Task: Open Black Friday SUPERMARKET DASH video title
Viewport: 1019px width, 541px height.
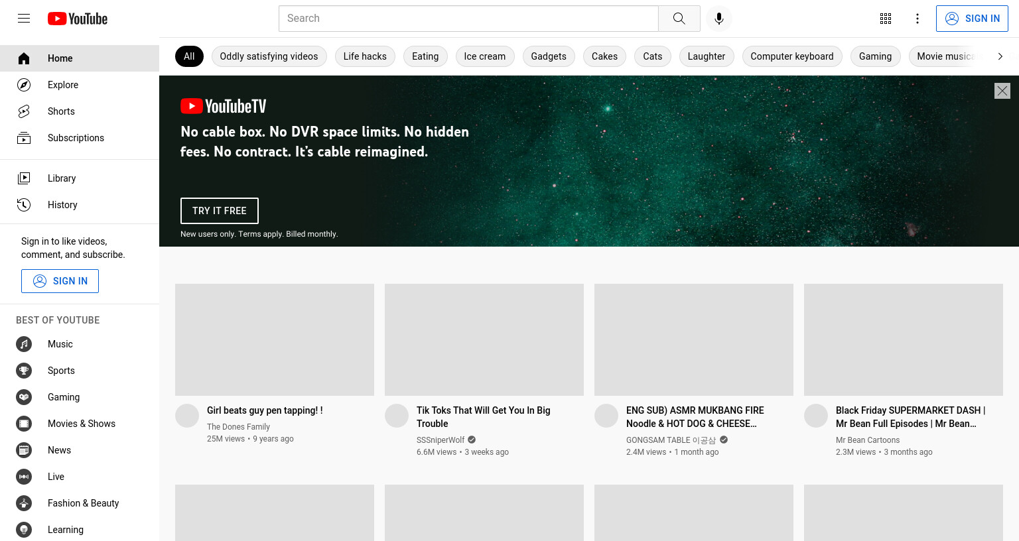Action: point(911,417)
